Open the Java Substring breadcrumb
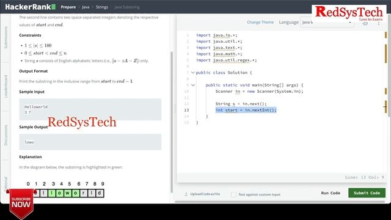Viewport: 391px width, 220px height. pyautogui.click(x=127, y=7)
